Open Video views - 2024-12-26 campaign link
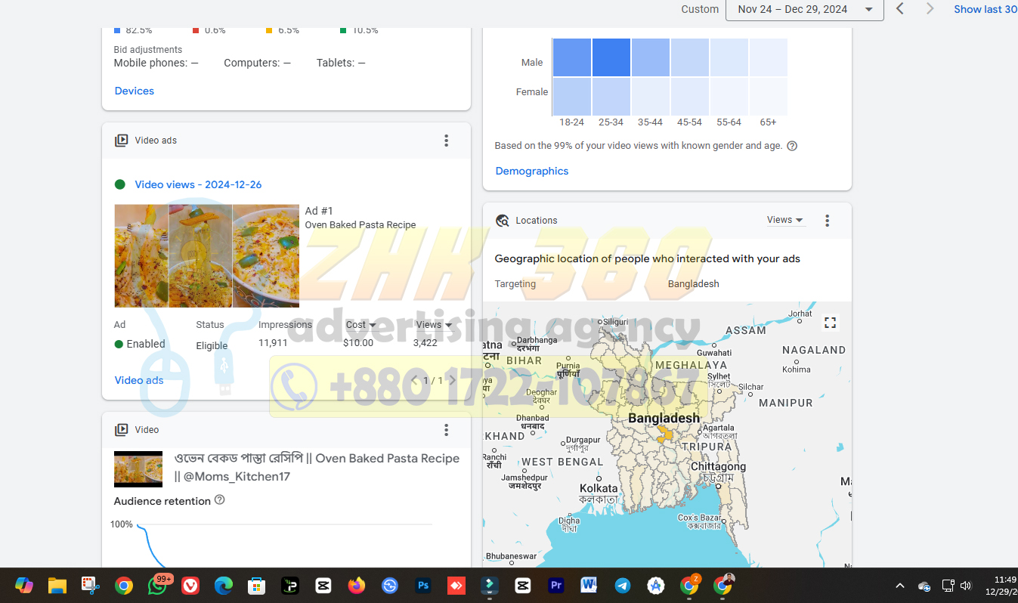Viewport: 1018px width, 603px height. pyautogui.click(x=198, y=184)
